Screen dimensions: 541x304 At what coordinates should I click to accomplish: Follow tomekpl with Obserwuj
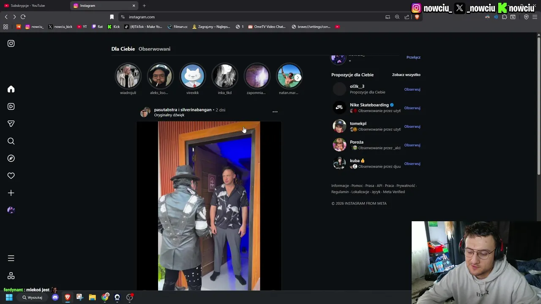[x=412, y=127]
